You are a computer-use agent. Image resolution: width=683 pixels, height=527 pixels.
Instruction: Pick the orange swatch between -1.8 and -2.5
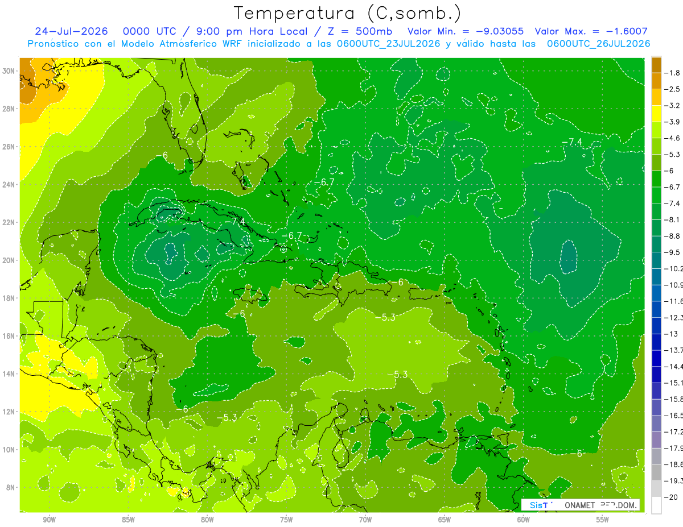656,81
